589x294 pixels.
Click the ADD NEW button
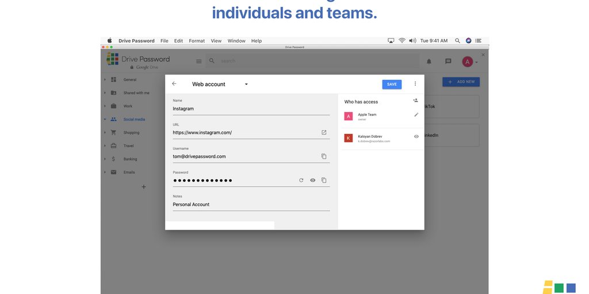461,82
